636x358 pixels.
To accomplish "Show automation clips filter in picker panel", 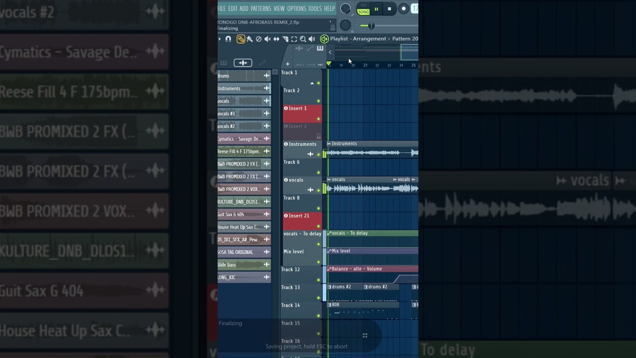I will (x=262, y=63).
